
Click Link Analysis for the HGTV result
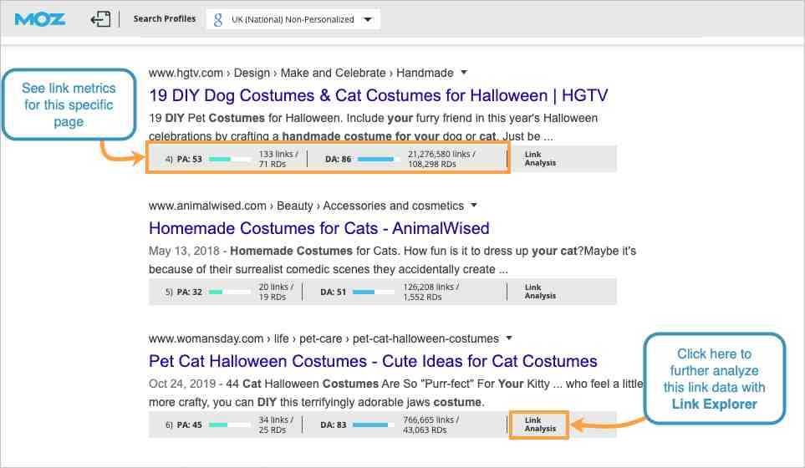540,159
